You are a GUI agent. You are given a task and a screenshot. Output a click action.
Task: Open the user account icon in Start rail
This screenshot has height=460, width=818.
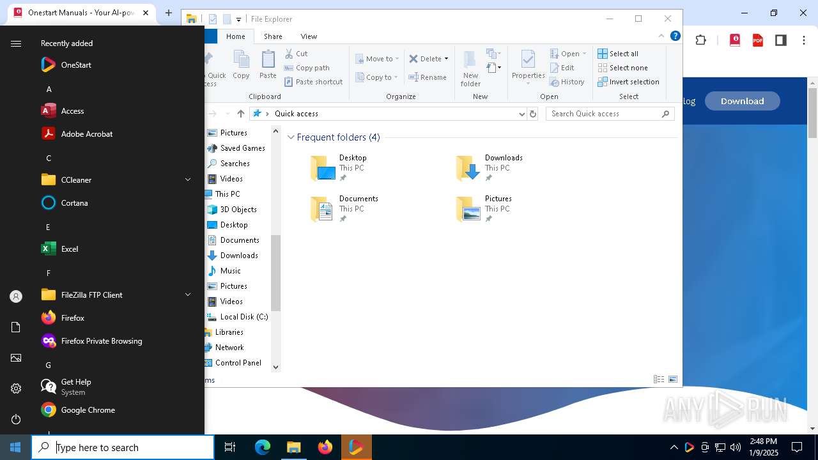[x=16, y=296]
